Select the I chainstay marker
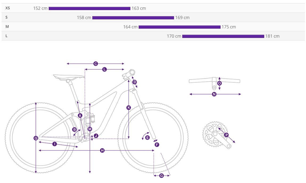The height and width of the screenshot is (183, 306). (55, 144)
